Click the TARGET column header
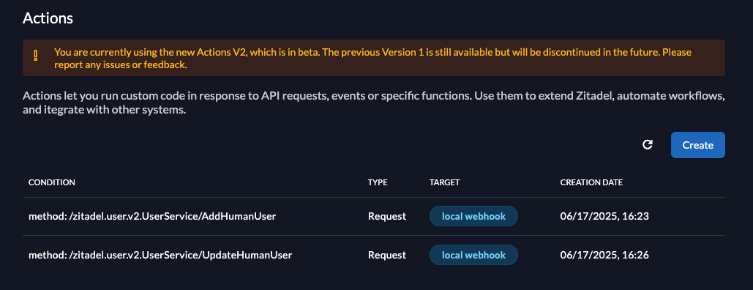753x290 pixels. (445, 182)
